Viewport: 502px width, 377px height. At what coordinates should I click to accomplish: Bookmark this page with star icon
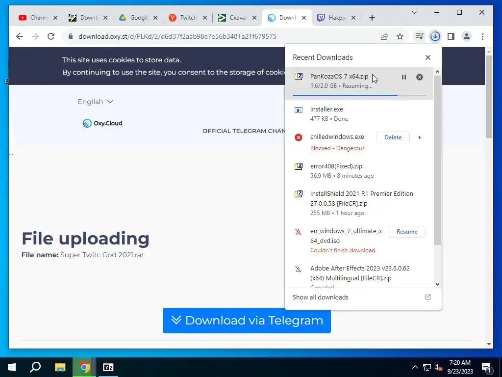(x=400, y=36)
